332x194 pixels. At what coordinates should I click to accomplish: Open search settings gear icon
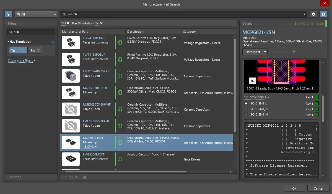(x=313, y=14)
